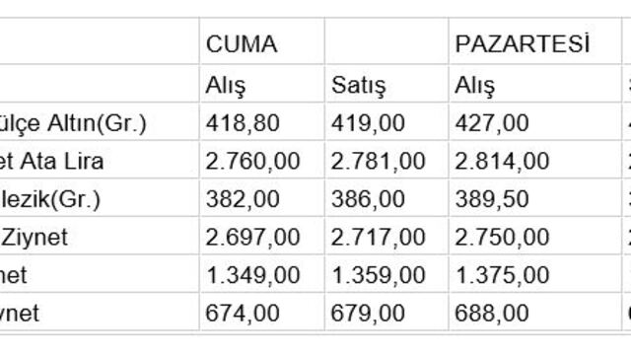This screenshot has width=631, height=355.
Task: Click the cell with value 2.781,00
Action: coord(386,160)
